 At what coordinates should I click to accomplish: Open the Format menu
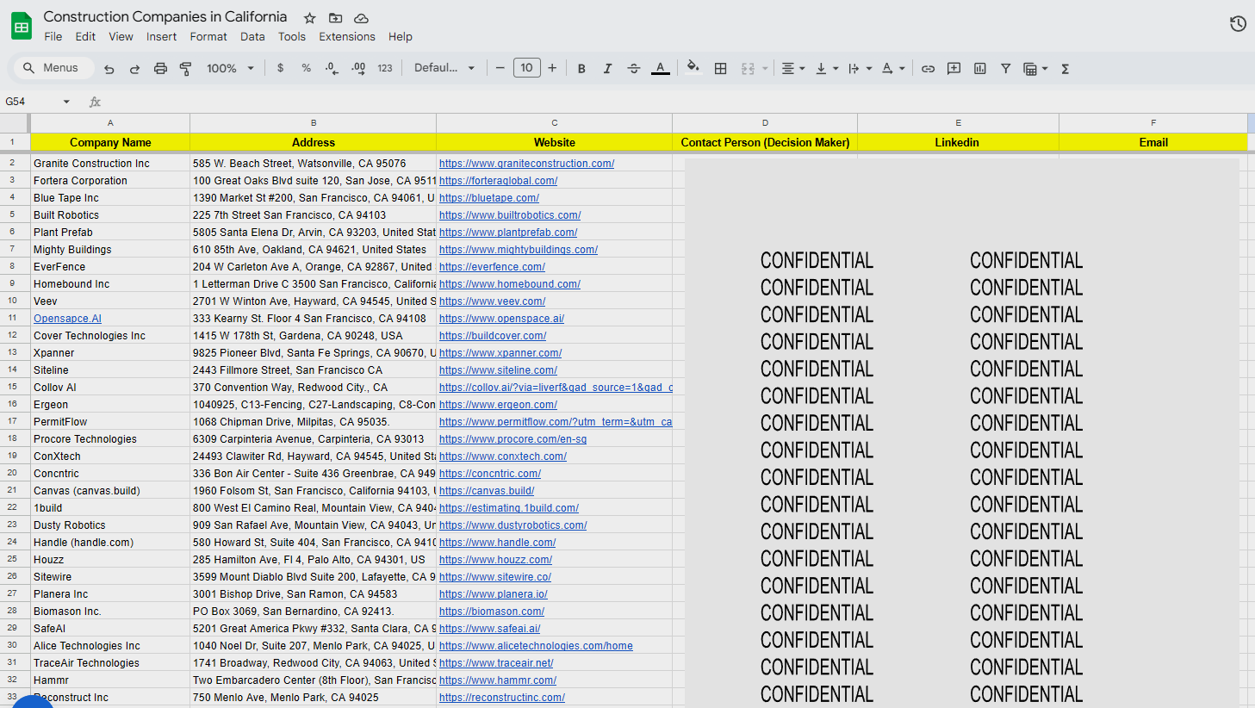pyautogui.click(x=208, y=37)
